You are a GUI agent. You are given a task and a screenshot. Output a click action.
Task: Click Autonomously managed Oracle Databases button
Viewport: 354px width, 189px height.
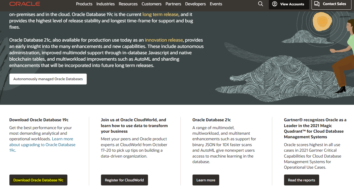48,79
